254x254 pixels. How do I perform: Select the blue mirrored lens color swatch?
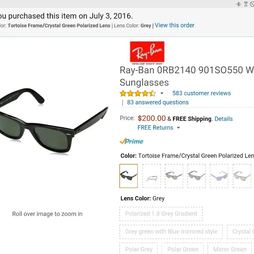coord(219,176)
